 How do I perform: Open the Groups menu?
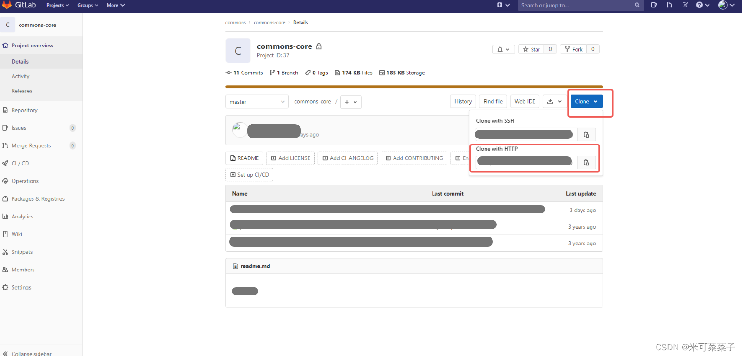point(87,5)
